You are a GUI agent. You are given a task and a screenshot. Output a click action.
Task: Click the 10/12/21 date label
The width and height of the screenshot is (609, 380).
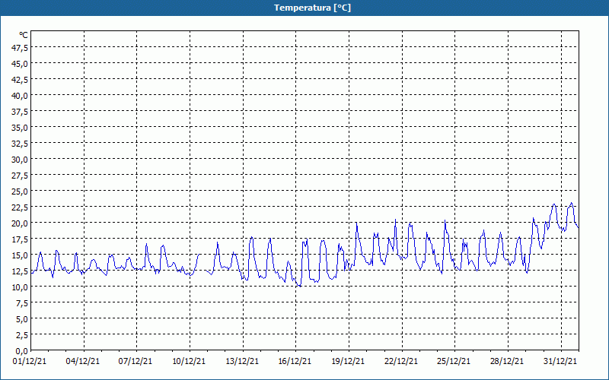(x=189, y=361)
